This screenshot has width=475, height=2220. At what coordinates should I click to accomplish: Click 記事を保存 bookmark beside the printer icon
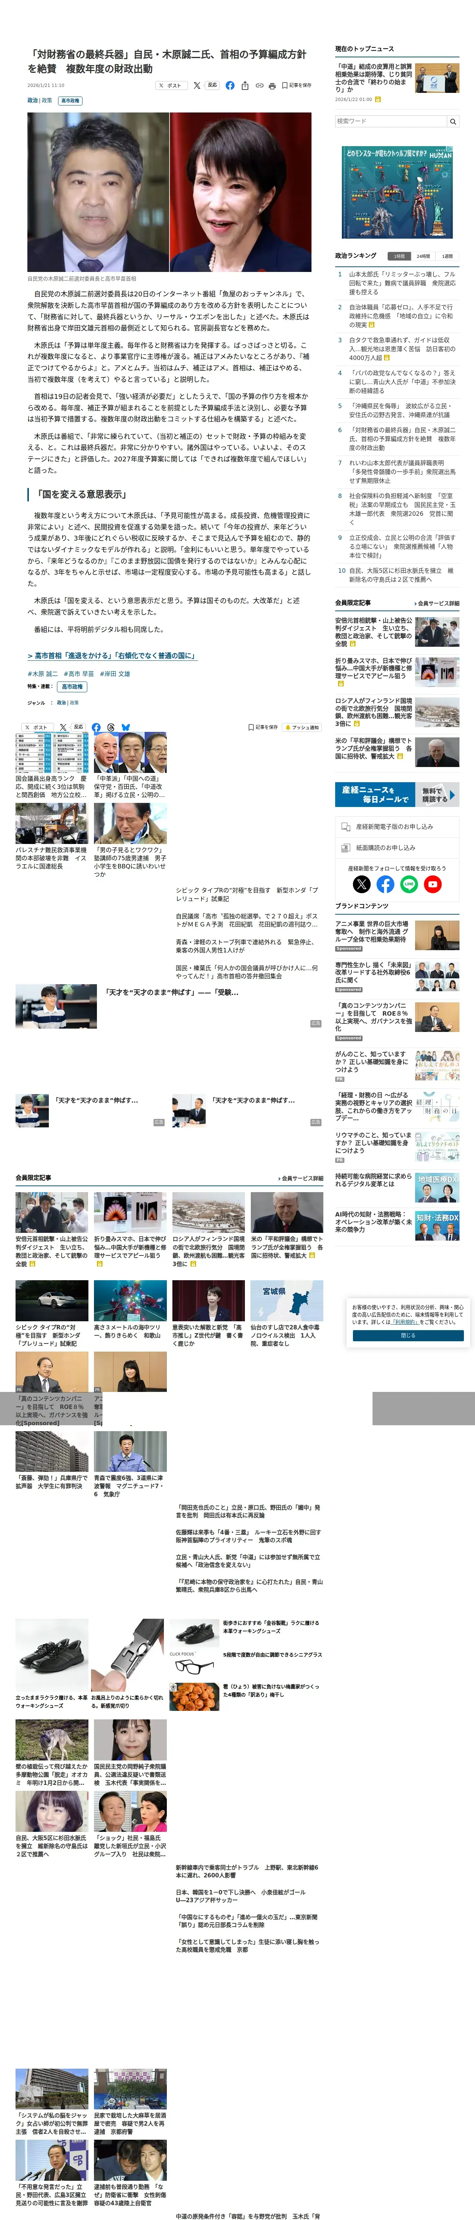297,86
